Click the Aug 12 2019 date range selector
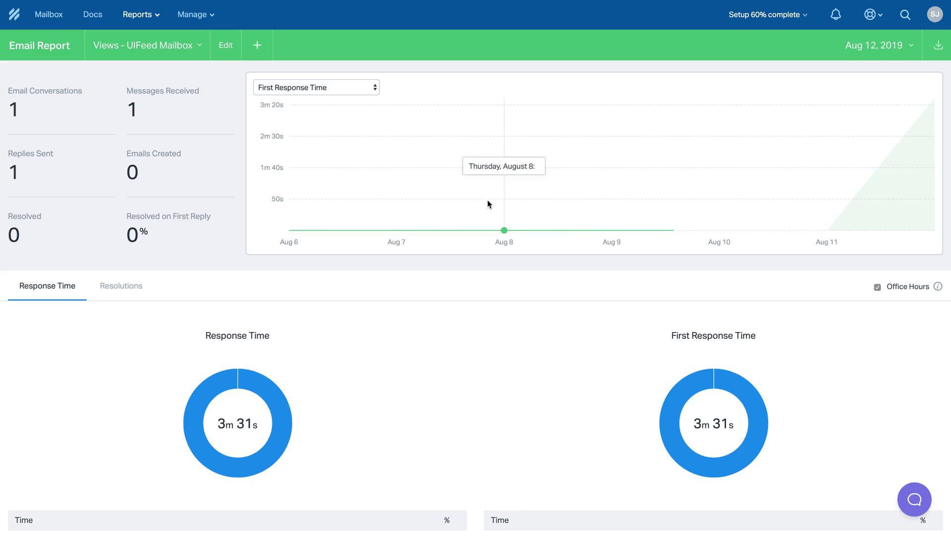Image resolution: width=951 pixels, height=536 pixels. (x=878, y=45)
